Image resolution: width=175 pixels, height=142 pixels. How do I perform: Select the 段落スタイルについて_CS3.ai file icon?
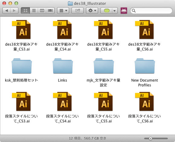[x=21, y=102]
